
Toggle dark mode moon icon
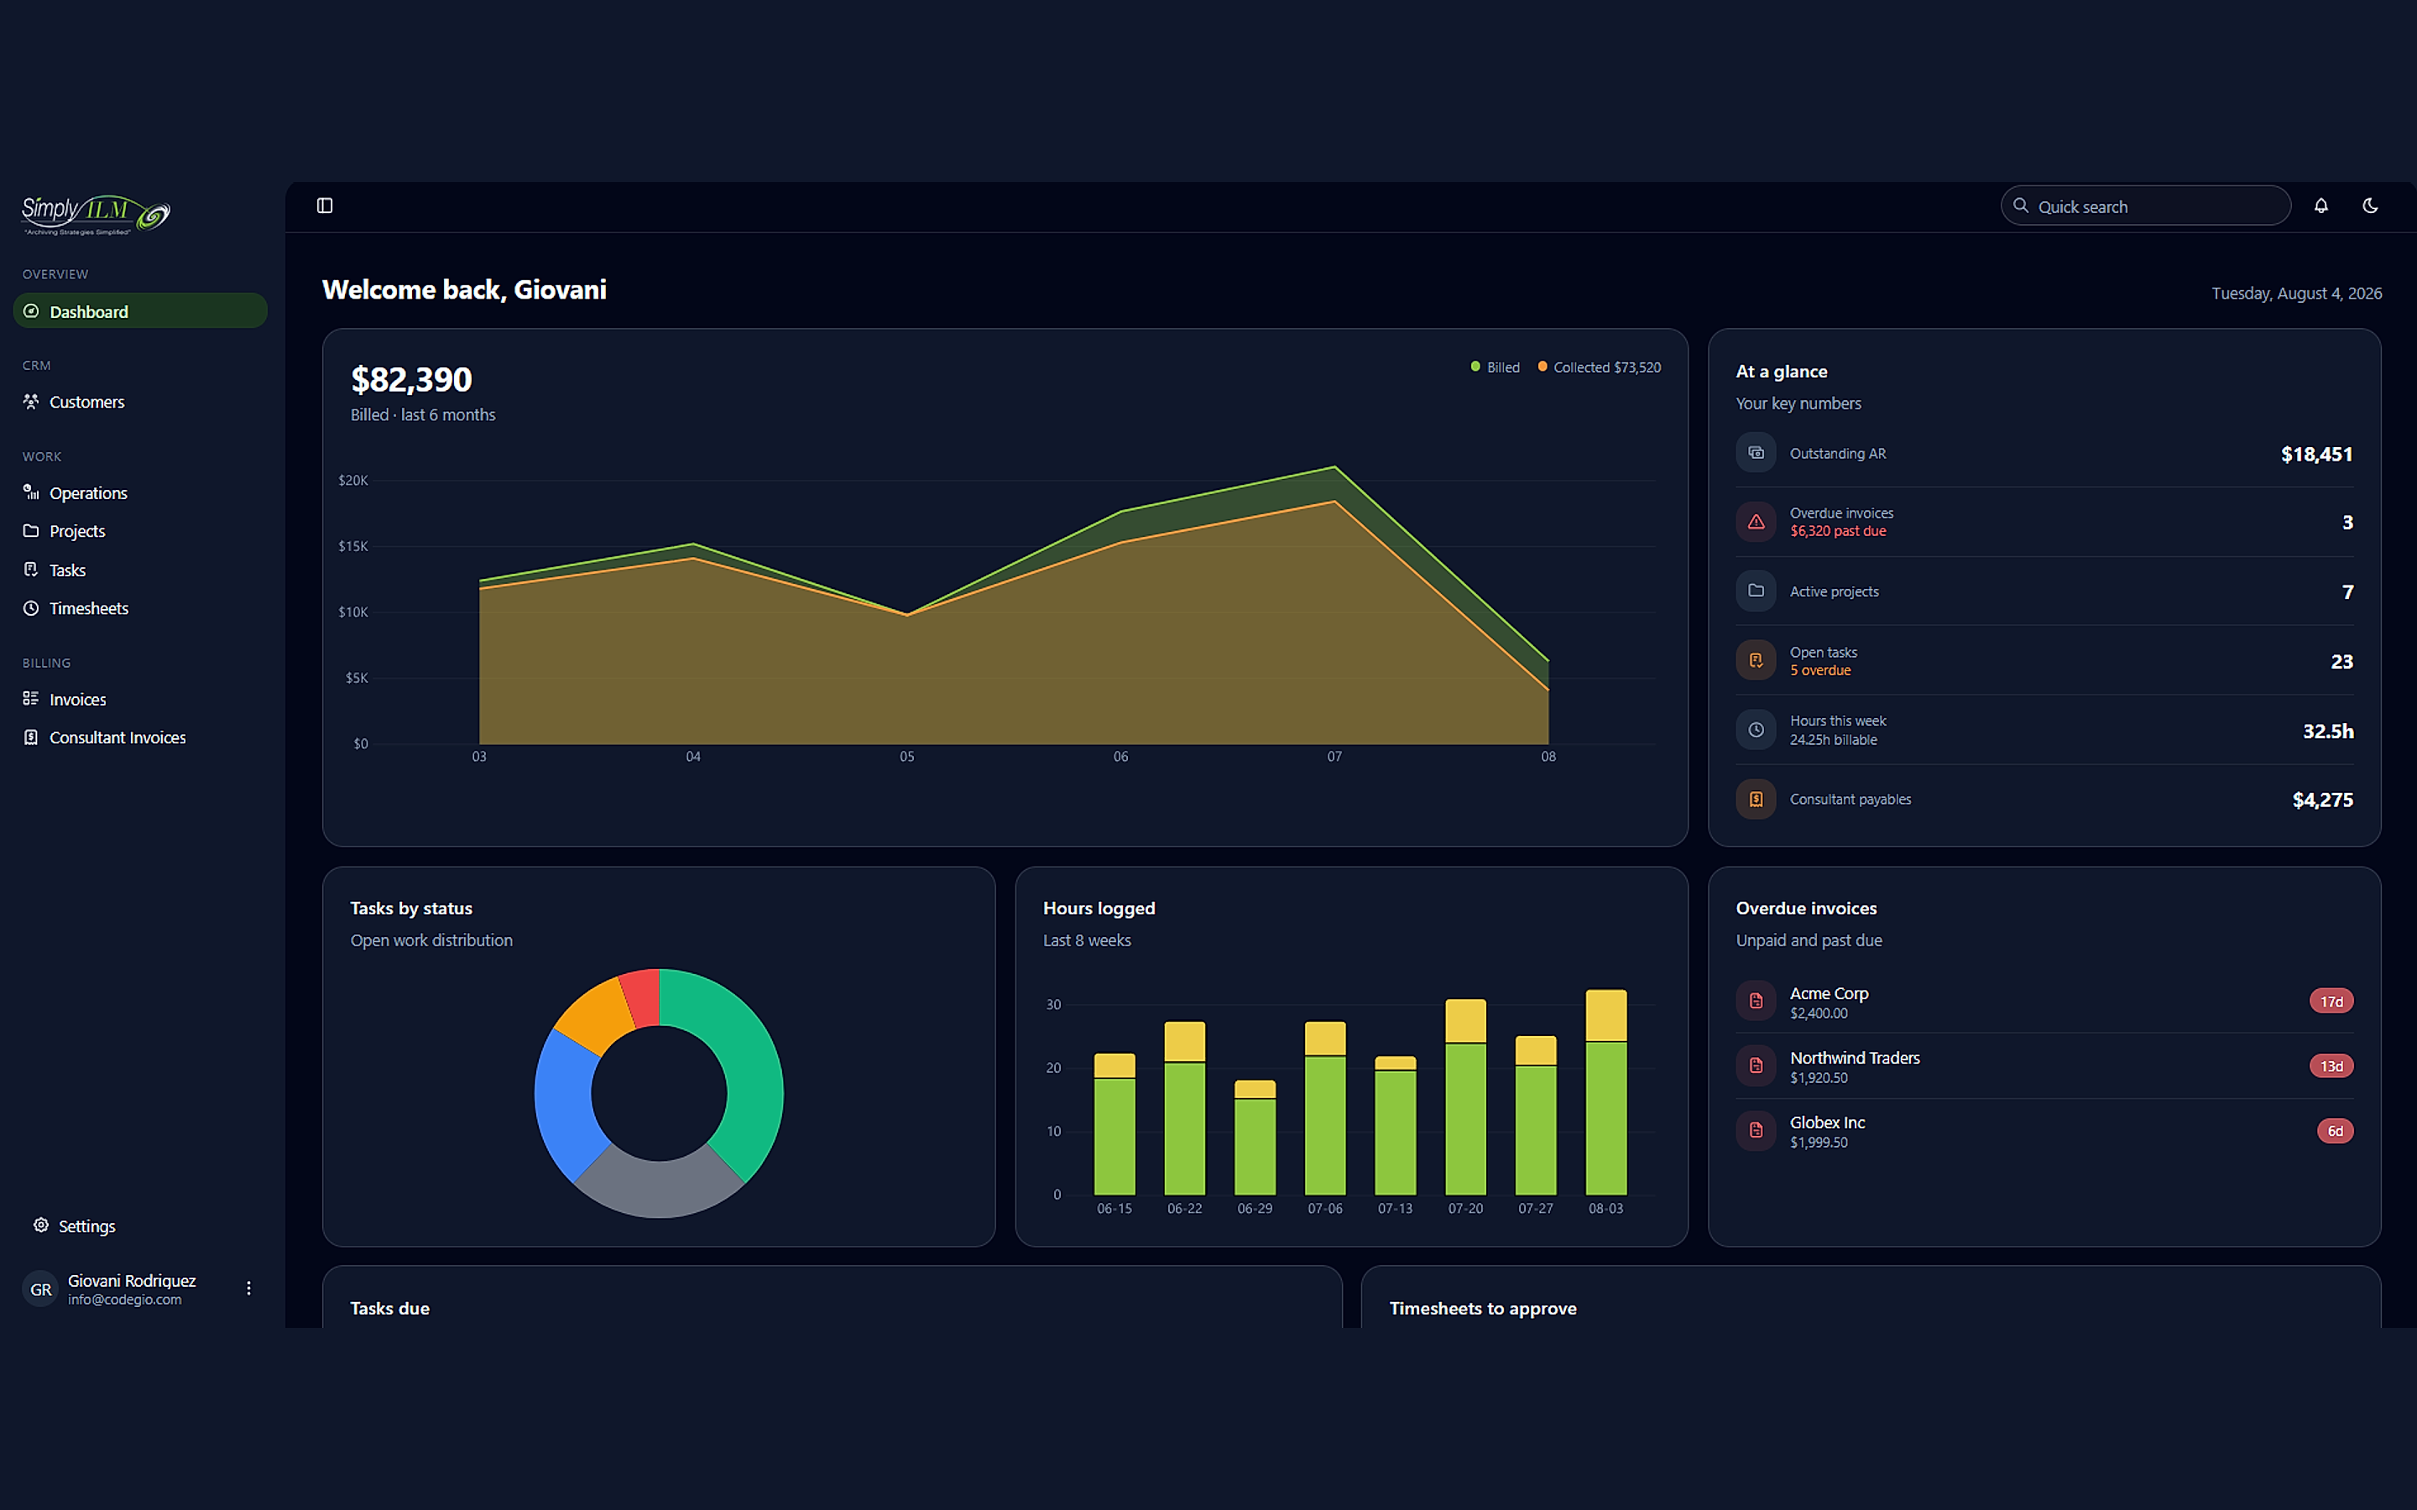(x=2370, y=206)
